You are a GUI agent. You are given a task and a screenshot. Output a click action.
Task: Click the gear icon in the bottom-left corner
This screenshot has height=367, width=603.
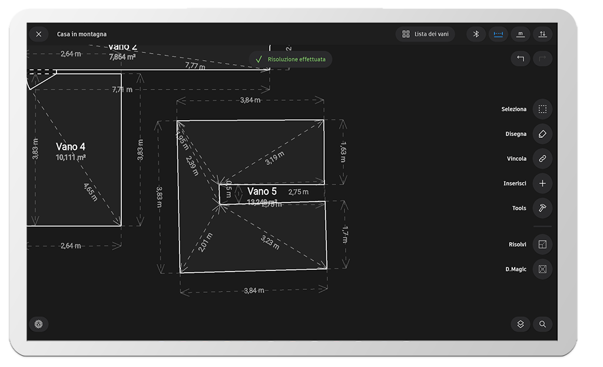39,324
